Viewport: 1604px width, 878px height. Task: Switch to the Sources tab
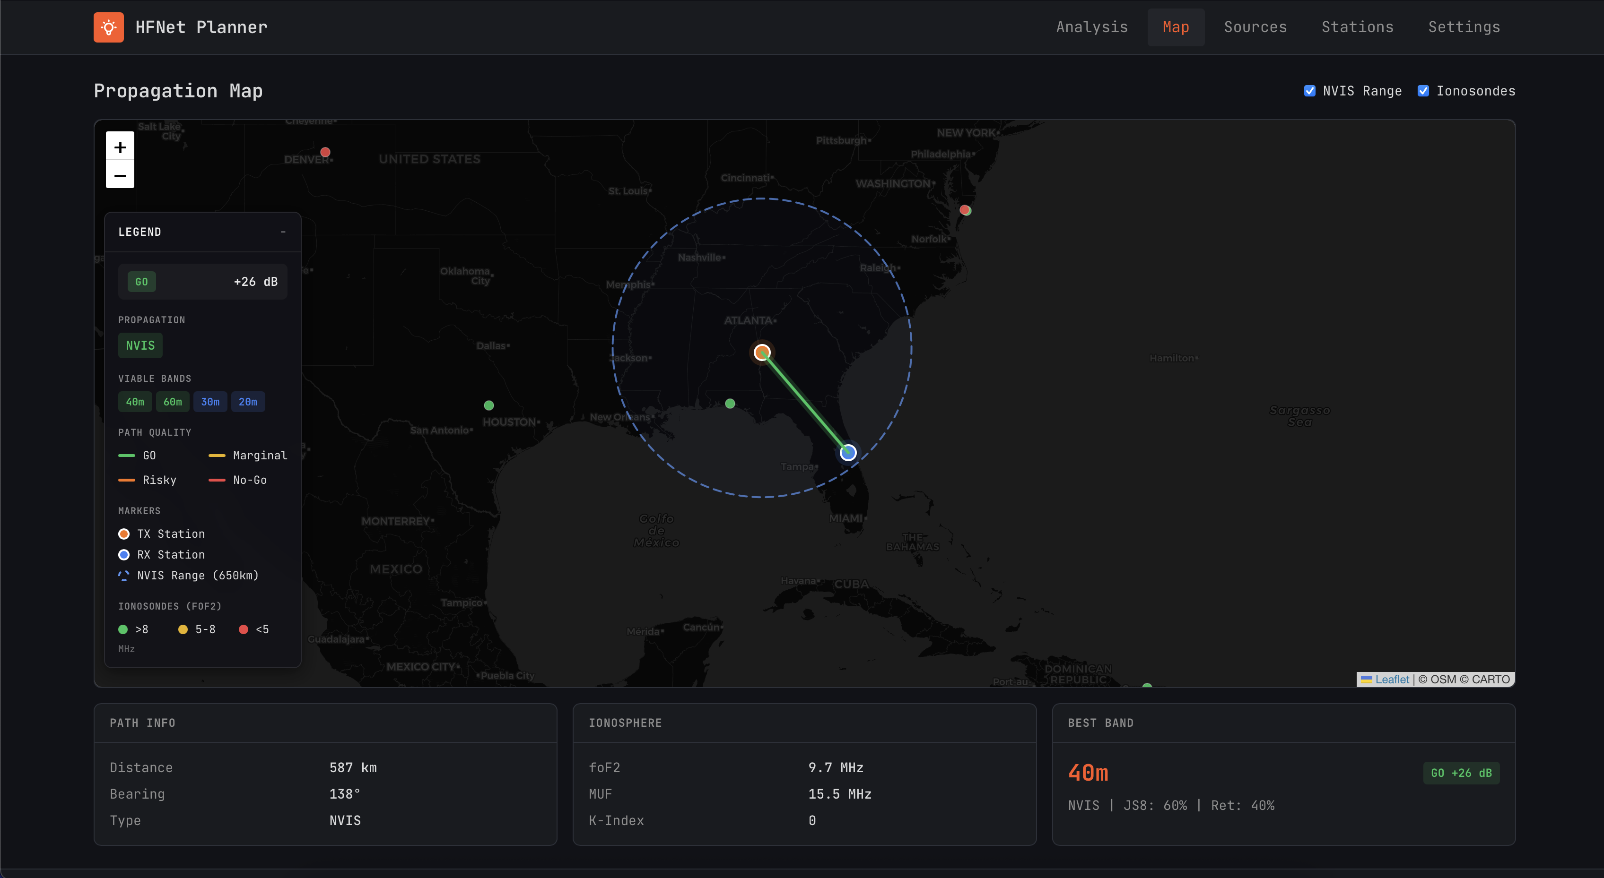pos(1255,27)
